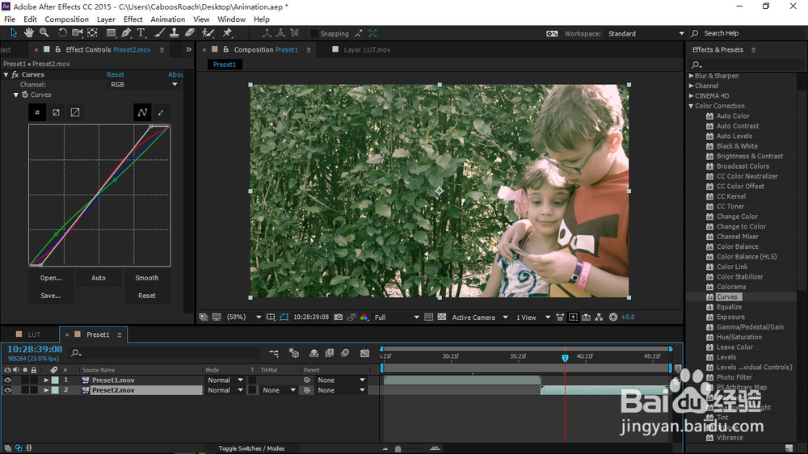This screenshot has height=454, width=808.
Task: Set large curve graph size icon
Action: click(x=75, y=112)
